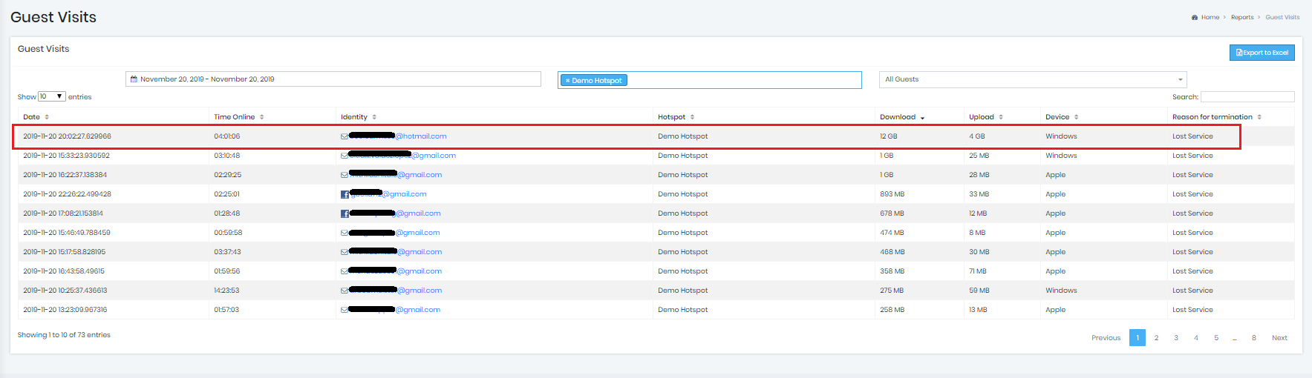Screen dimensions: 1312x378
Task: Select date cell 2019-11-20 20:02:27.629966
Action: [x=67, y=136]
